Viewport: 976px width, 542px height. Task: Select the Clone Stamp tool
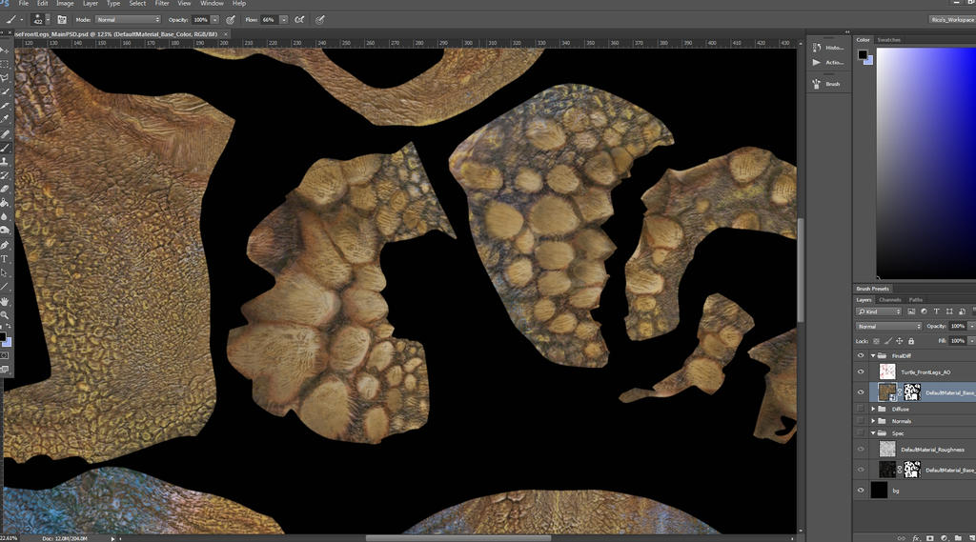tap(5, 161)
